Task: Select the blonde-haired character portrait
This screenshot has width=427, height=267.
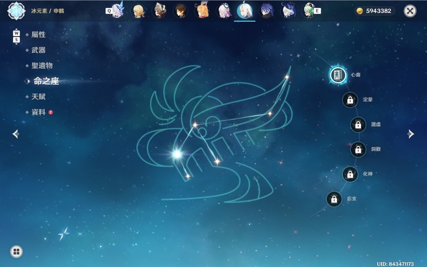Action: point(138,11)
